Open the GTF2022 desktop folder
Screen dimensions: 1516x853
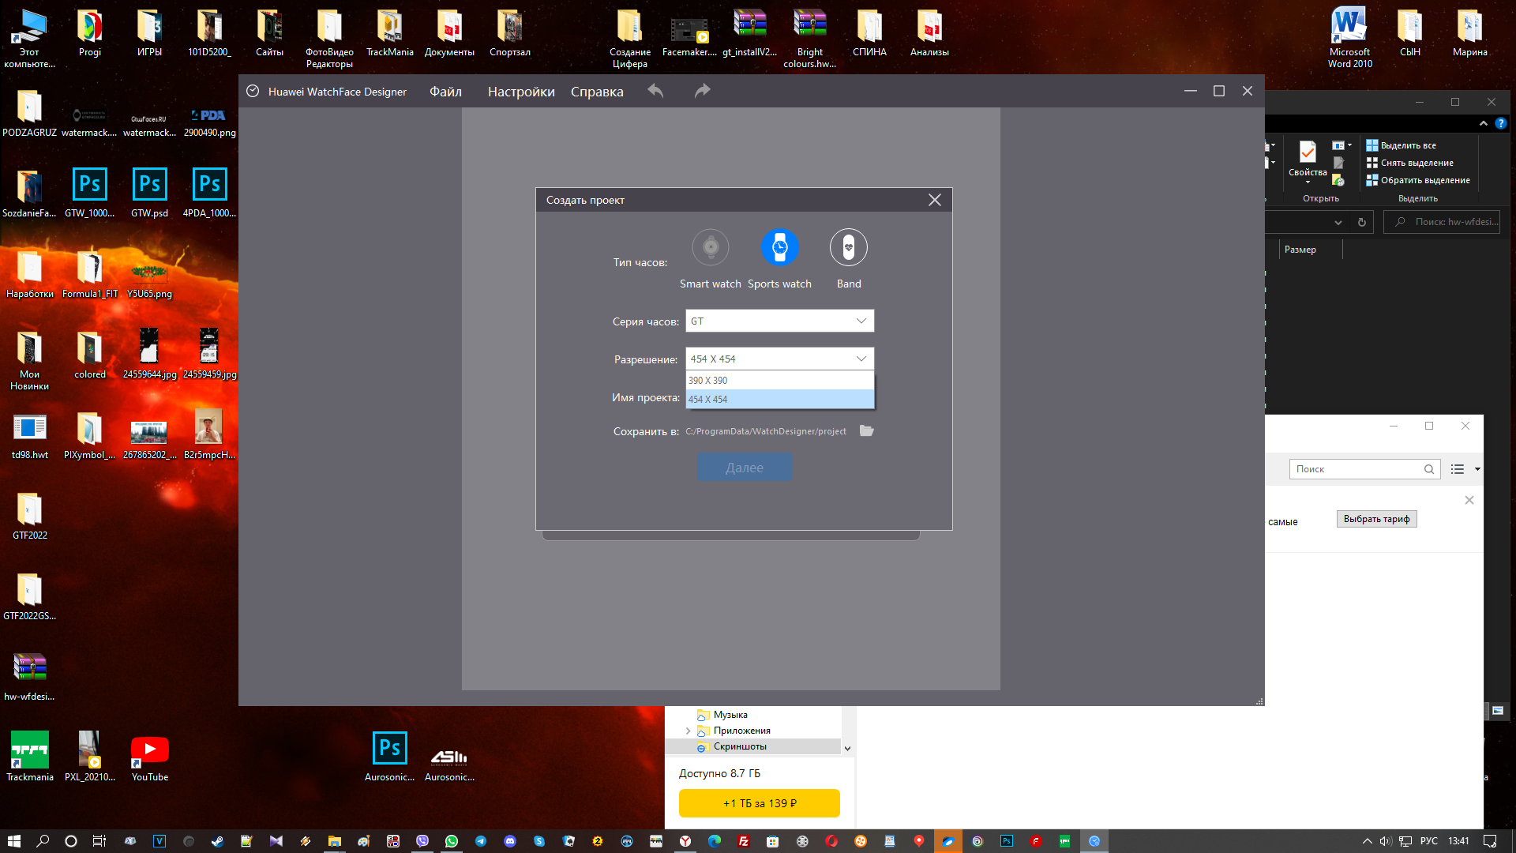click(x=29, y=517)
